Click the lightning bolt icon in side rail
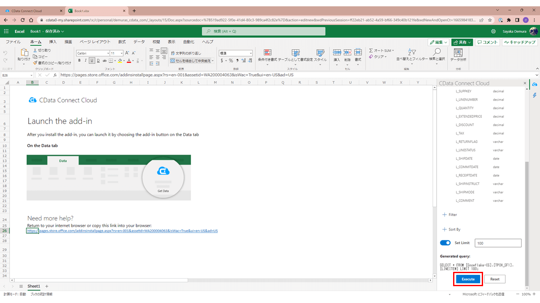The image size is (540, 303). 535,96
